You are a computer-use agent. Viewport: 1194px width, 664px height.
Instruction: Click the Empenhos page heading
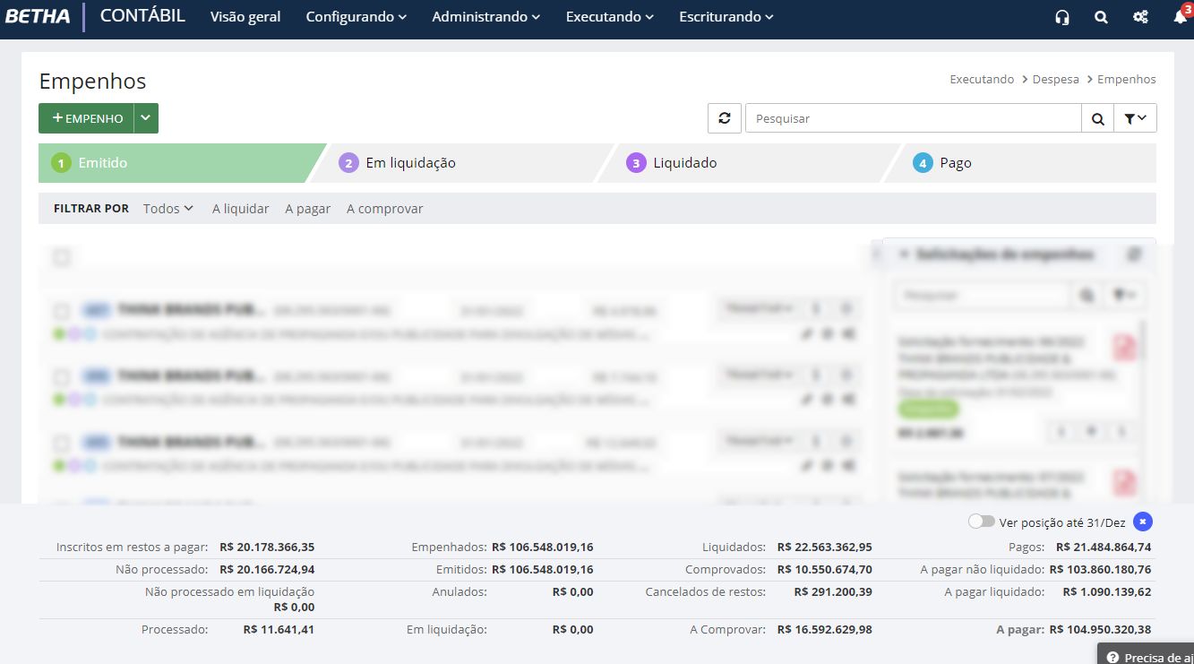pos(92,81)
